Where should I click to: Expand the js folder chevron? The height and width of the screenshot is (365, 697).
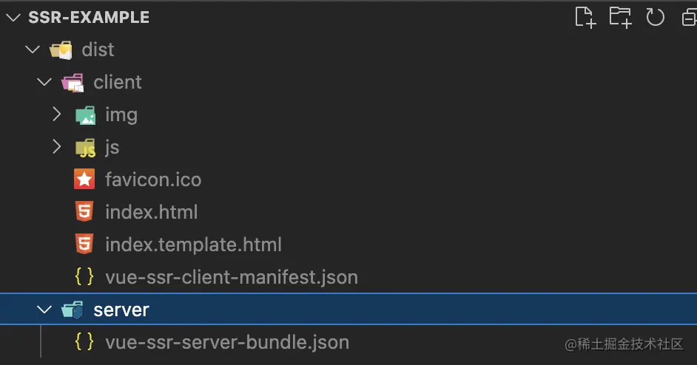pos(55,147)
